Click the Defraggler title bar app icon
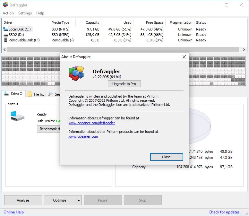 point(5,5)
